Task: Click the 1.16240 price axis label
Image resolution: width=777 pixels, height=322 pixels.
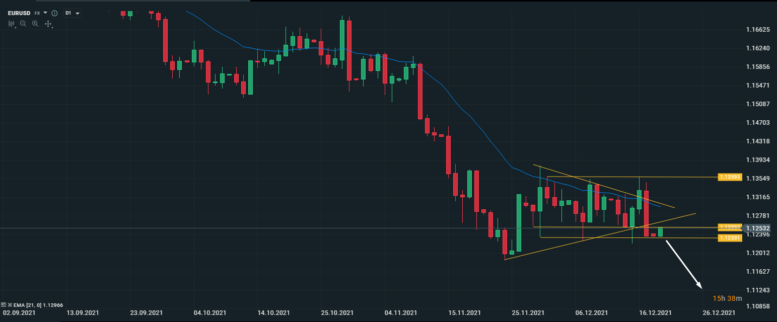Action: point(757,48)
